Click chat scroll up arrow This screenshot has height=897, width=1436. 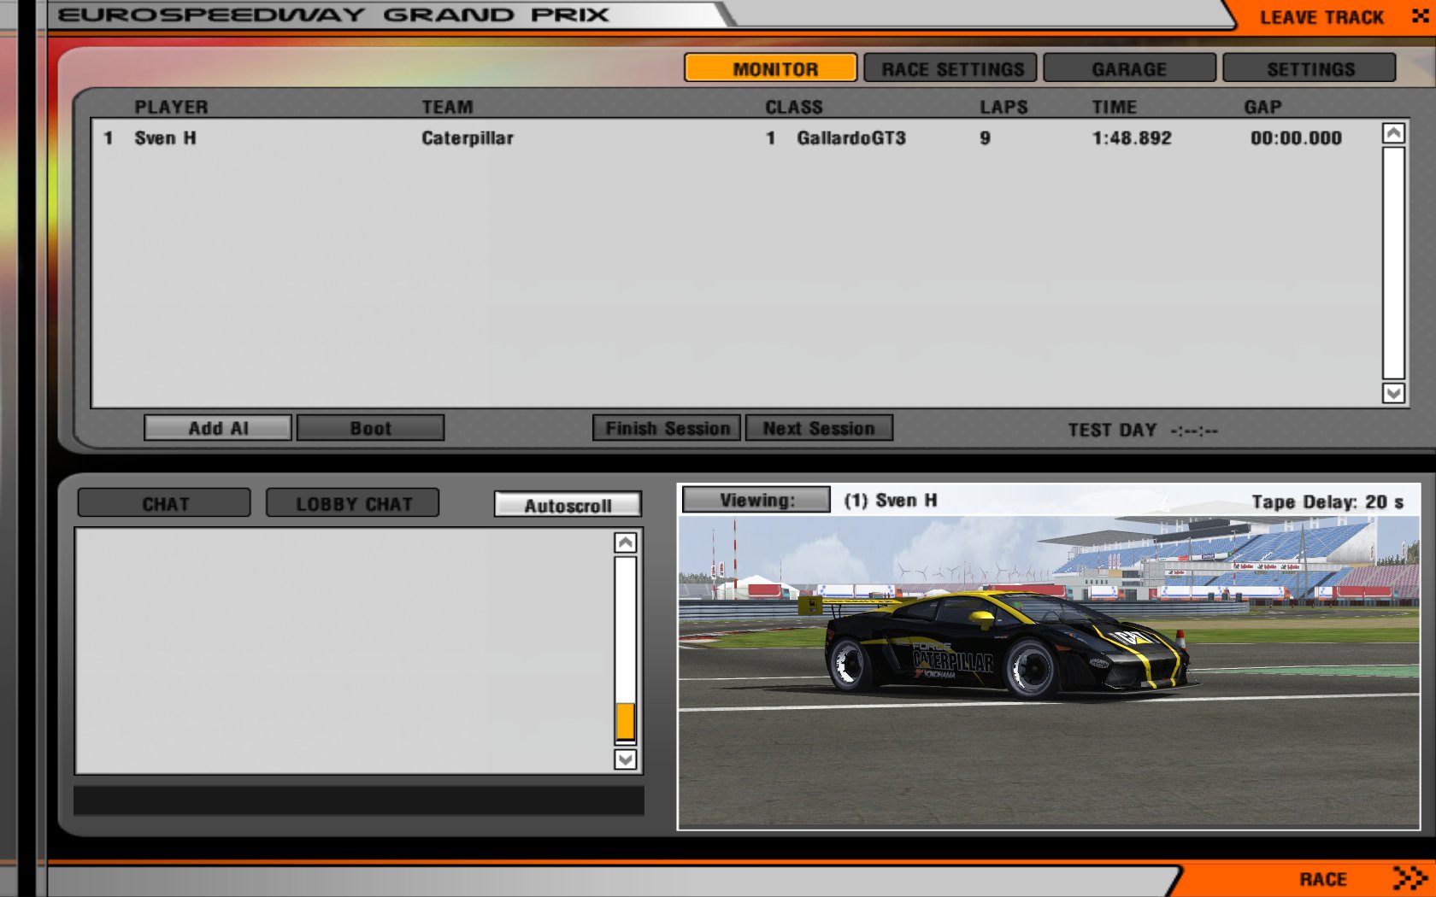626,542
